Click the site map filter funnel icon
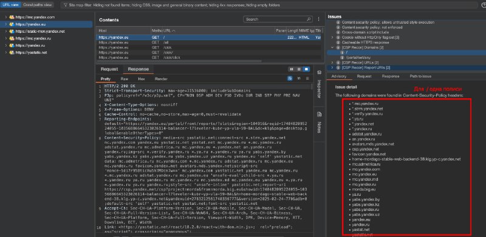The height and width of the screenshot is (237, 486). 66,5
